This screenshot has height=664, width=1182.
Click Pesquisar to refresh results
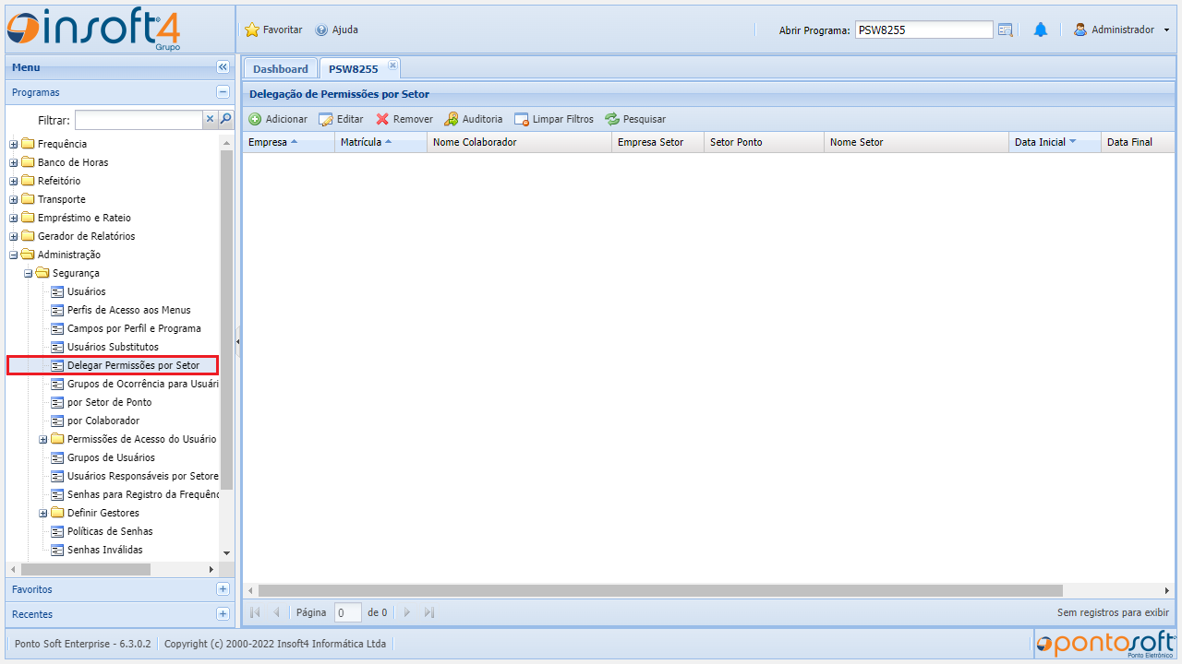[x=635, y=119]
